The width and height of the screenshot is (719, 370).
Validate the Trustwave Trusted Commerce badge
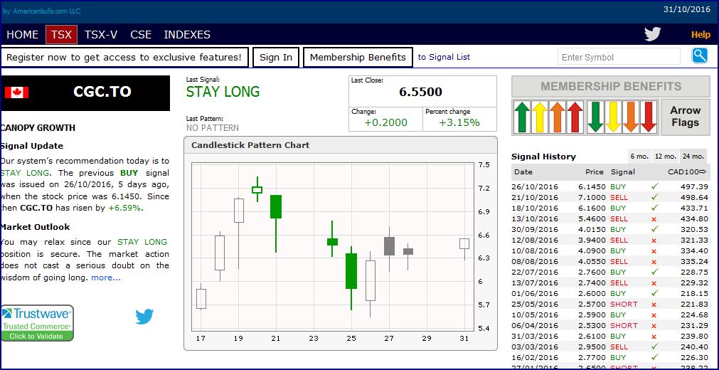click(x=37, y=324)
